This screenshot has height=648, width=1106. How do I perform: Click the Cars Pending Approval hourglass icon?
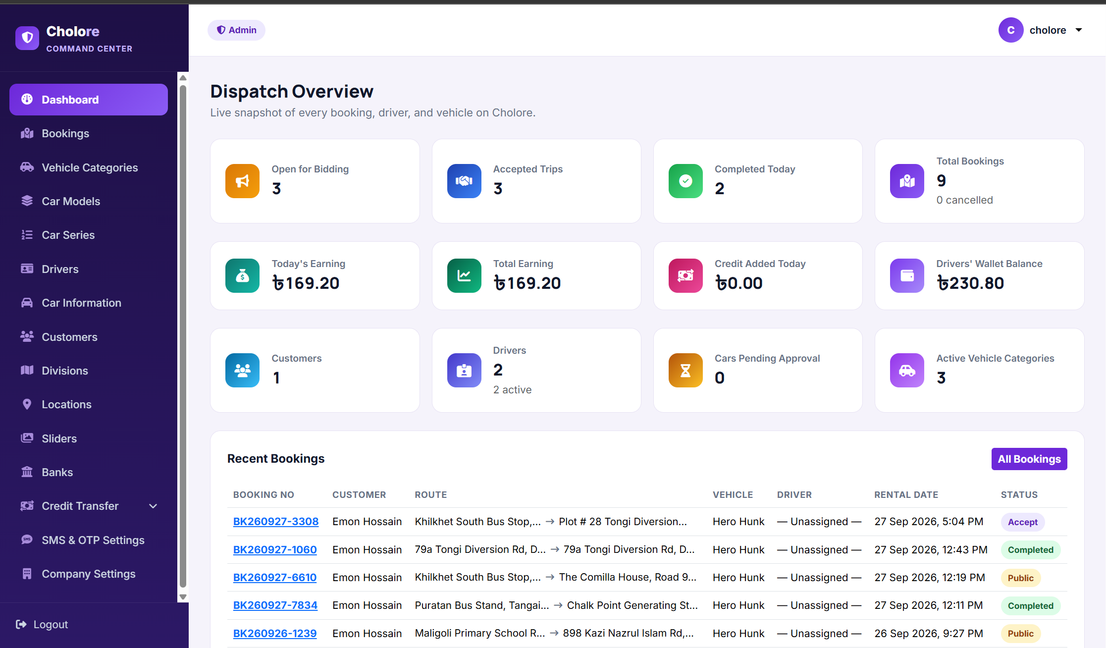685,370
